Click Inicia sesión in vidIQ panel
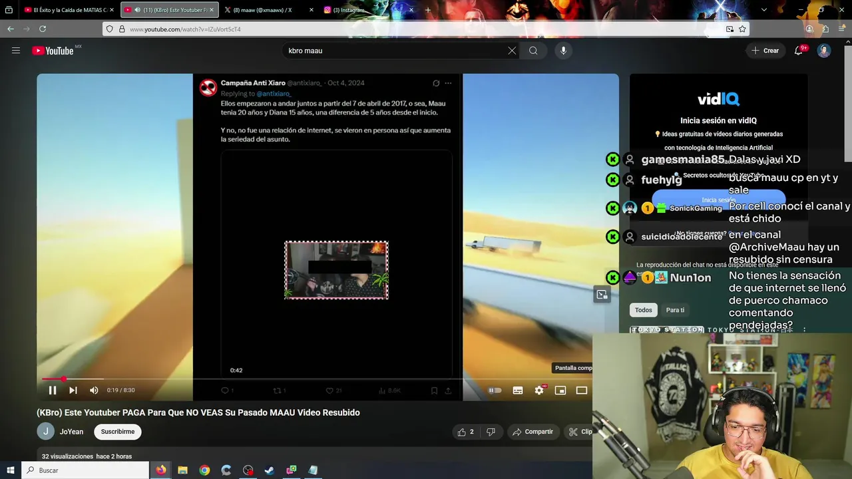 click(719, 200)
